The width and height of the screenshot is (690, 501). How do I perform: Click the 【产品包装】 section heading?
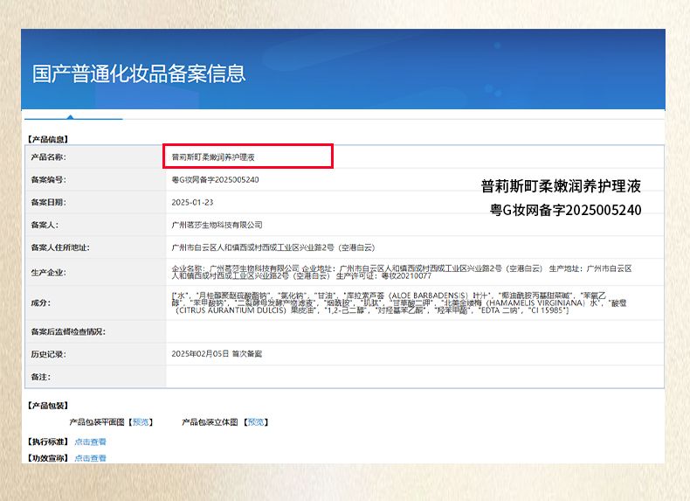click(x=48, y=406)
